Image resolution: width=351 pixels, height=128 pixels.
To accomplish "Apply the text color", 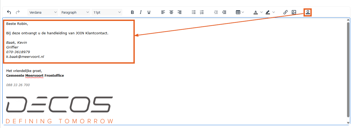I will pyautogui.click(x=256, y=12).
